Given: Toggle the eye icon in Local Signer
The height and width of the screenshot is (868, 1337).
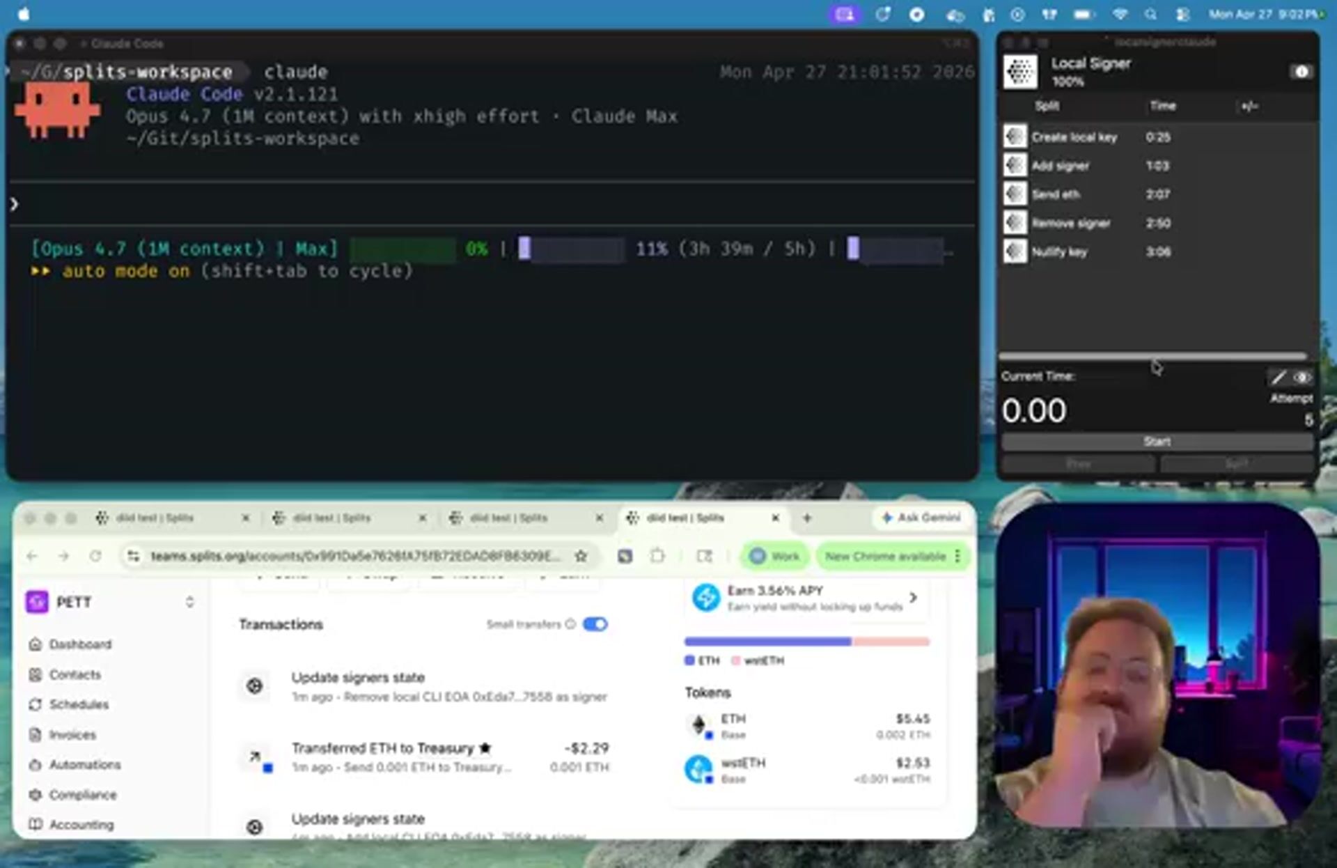Looking at the screenshot, I should tap(1301, 378).
